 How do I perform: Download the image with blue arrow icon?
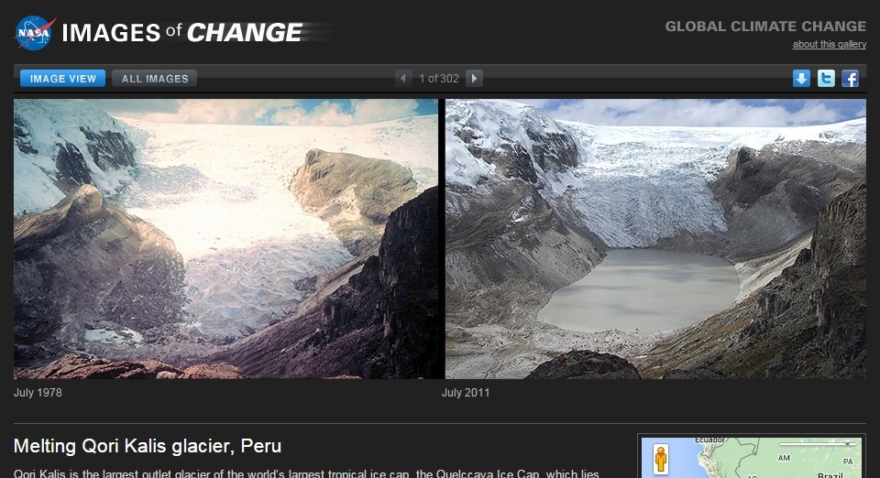click(x=801, y=79)
